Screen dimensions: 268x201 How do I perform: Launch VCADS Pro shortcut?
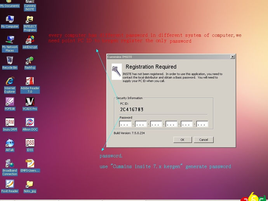tap(30, 104)
